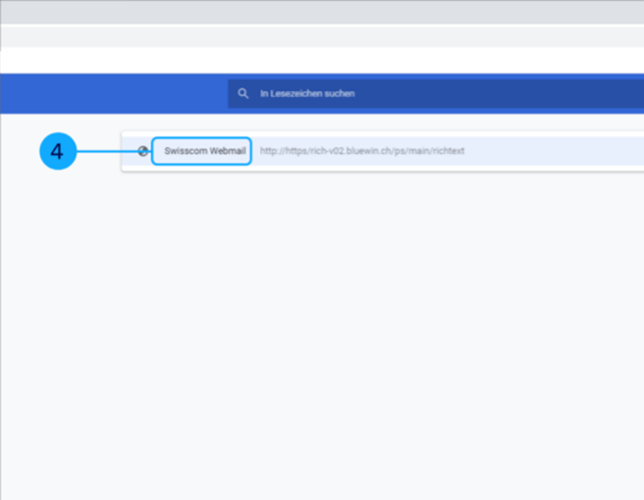Click bookmark card's left edge before the globe
The width and height of the screenshot is (644, 500).
[x=129, y=152]
